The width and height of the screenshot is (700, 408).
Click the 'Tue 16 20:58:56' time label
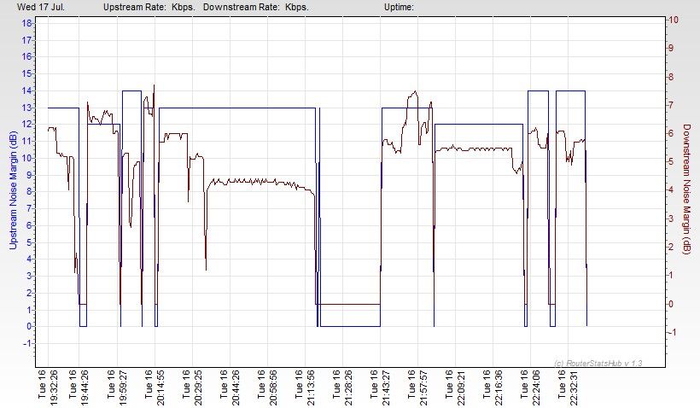point(267,388)
